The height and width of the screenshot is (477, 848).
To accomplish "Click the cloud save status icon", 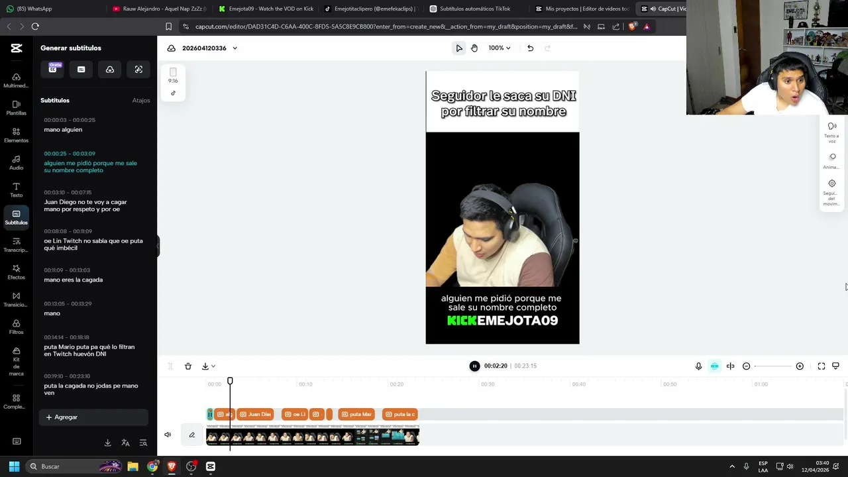I will click(x=171, y=48).
